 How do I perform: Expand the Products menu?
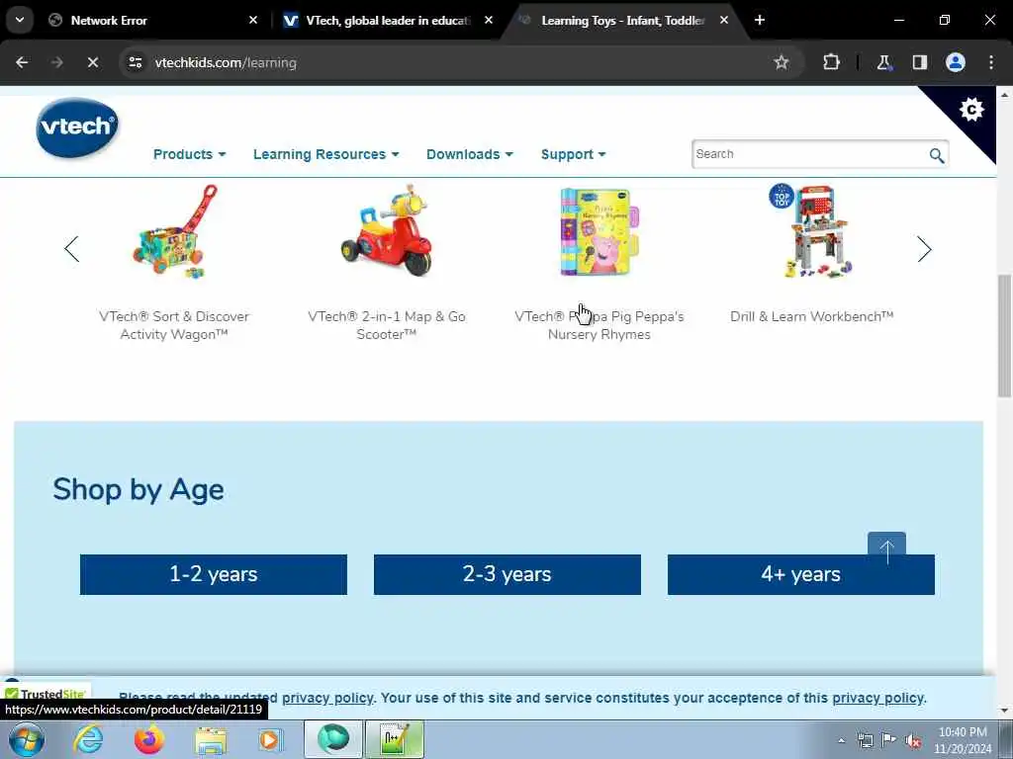click(x=189, y=154)
